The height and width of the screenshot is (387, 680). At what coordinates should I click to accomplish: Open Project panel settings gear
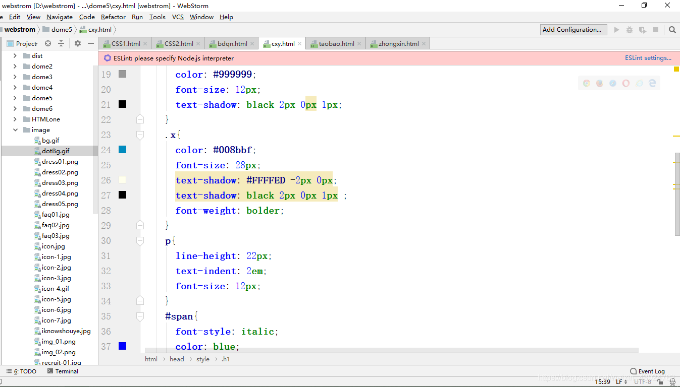coord(78,43)
